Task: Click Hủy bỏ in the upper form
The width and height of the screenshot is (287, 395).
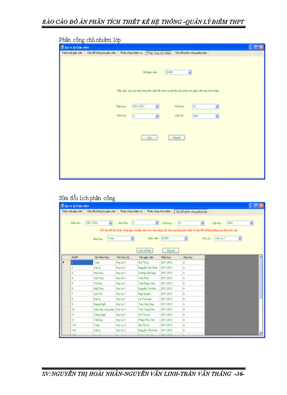Action: tap(176, 138)
